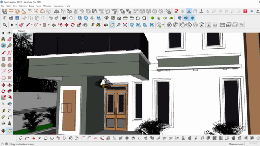Select the Dimensions tool
This screenshot has height=146, width=260.
click(9, 111)
